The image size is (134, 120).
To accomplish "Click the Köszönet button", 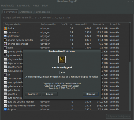I will tap(33, 94).
